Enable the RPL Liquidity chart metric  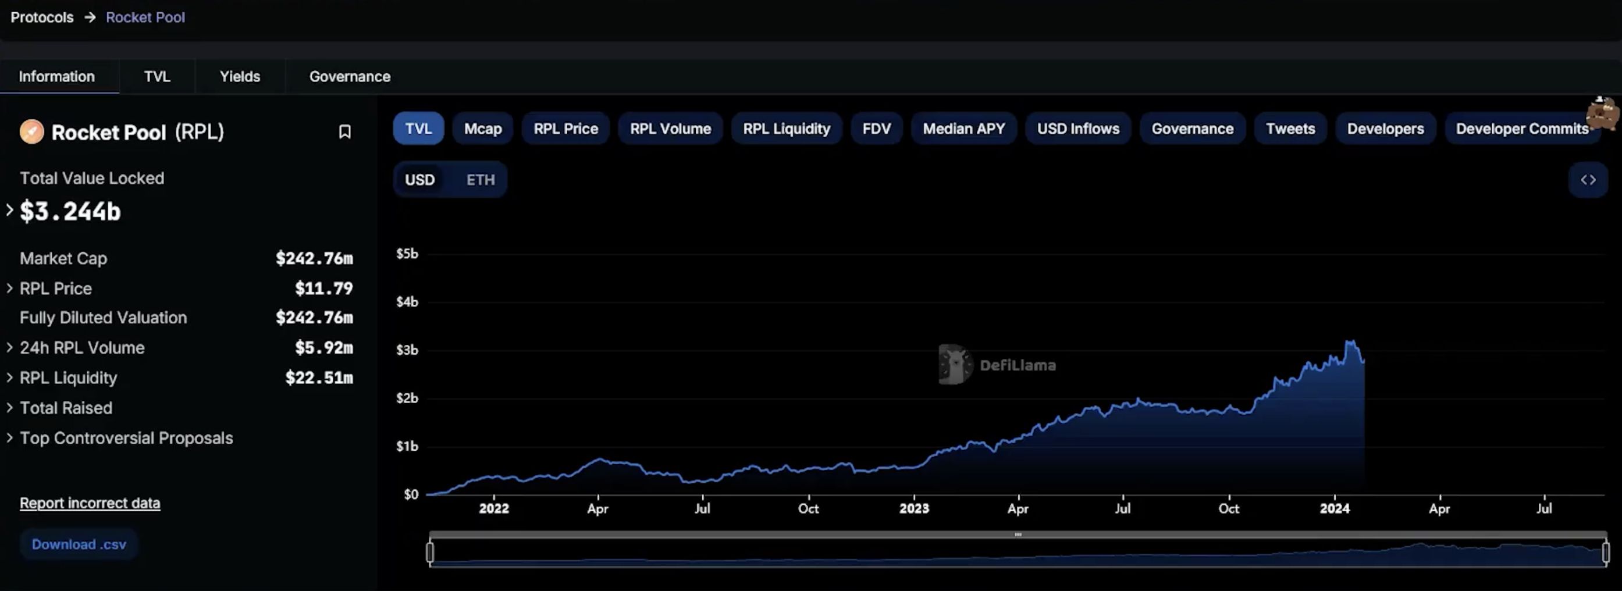click(x=787, y=129)
